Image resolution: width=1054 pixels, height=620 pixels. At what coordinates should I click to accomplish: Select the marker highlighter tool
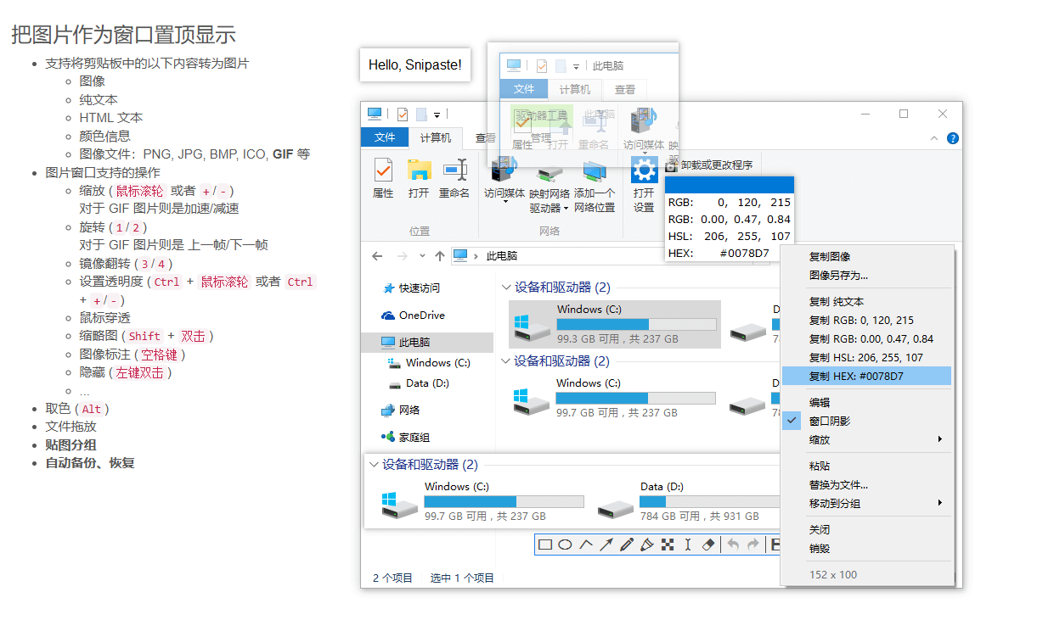pos(647,545)
